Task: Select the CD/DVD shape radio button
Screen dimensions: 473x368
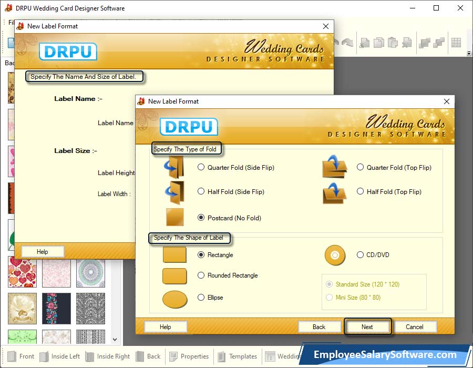Action: [360, 255]
